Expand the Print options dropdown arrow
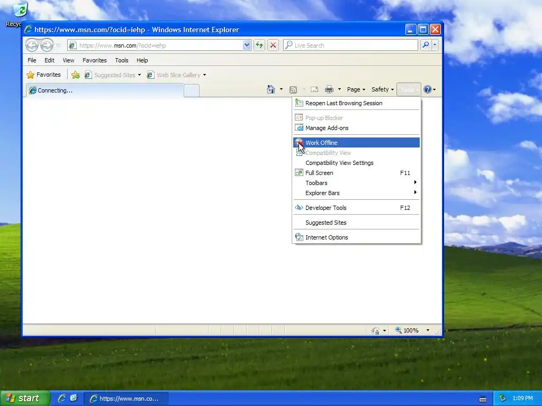This screenshot has width=542, height=406. [x=339, y=89]
